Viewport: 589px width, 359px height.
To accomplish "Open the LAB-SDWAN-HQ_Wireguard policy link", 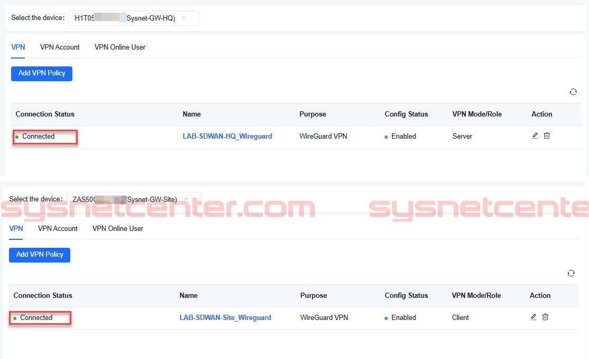I will [227, 136].
